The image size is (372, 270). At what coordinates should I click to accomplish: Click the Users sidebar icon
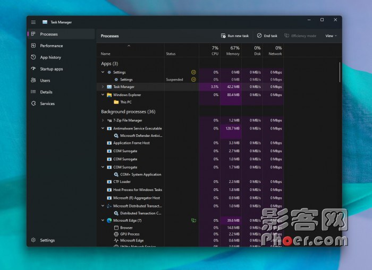click(x=33, y=80)
